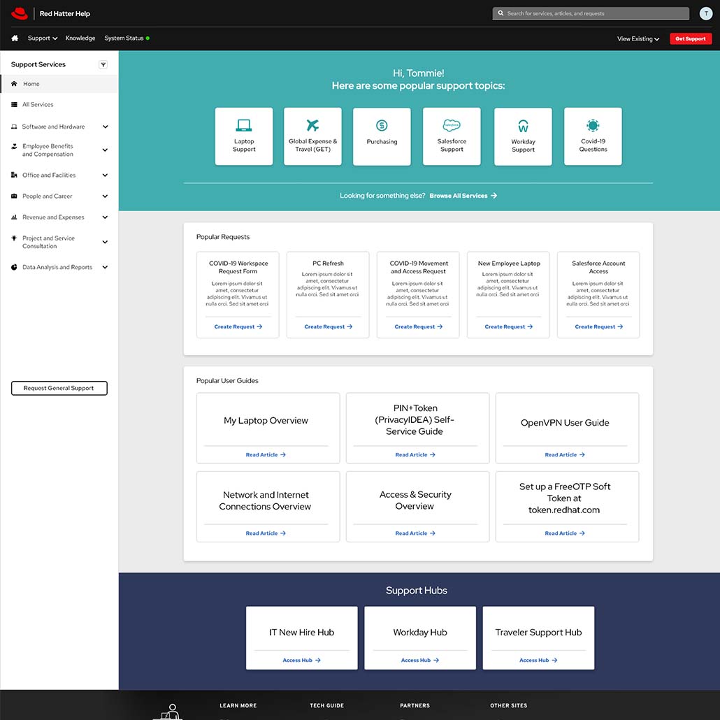Click the green System Status indicator dot
The image size is (720, 720).
point(147,38)
